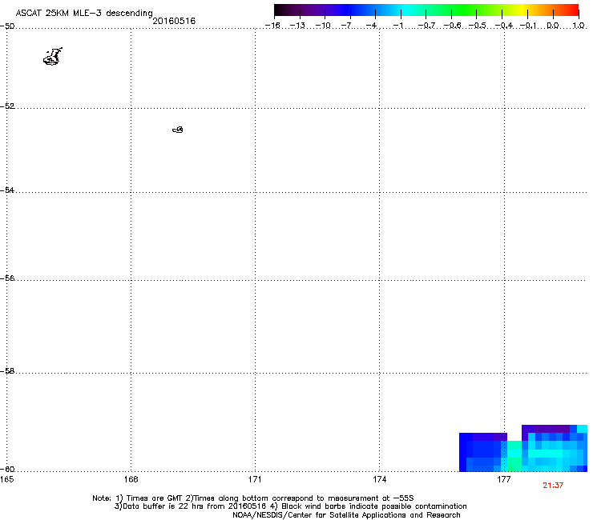Click the small island outline below -52 latitude
Screen dimensions: 593x520
178,130
